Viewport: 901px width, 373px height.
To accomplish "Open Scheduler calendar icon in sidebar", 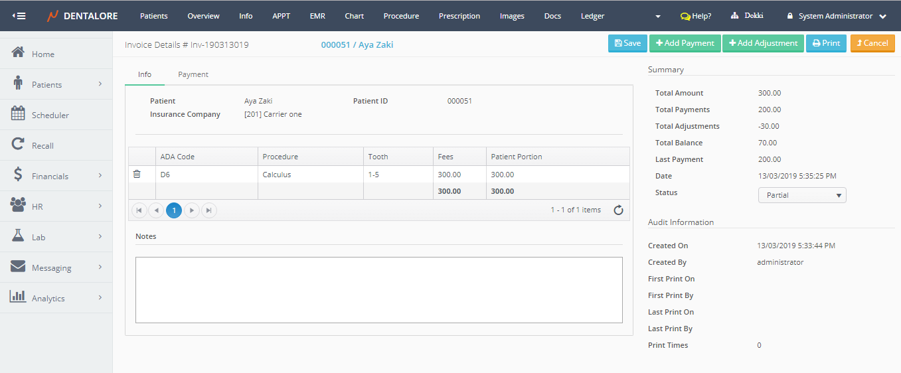I will pos(18,114).
